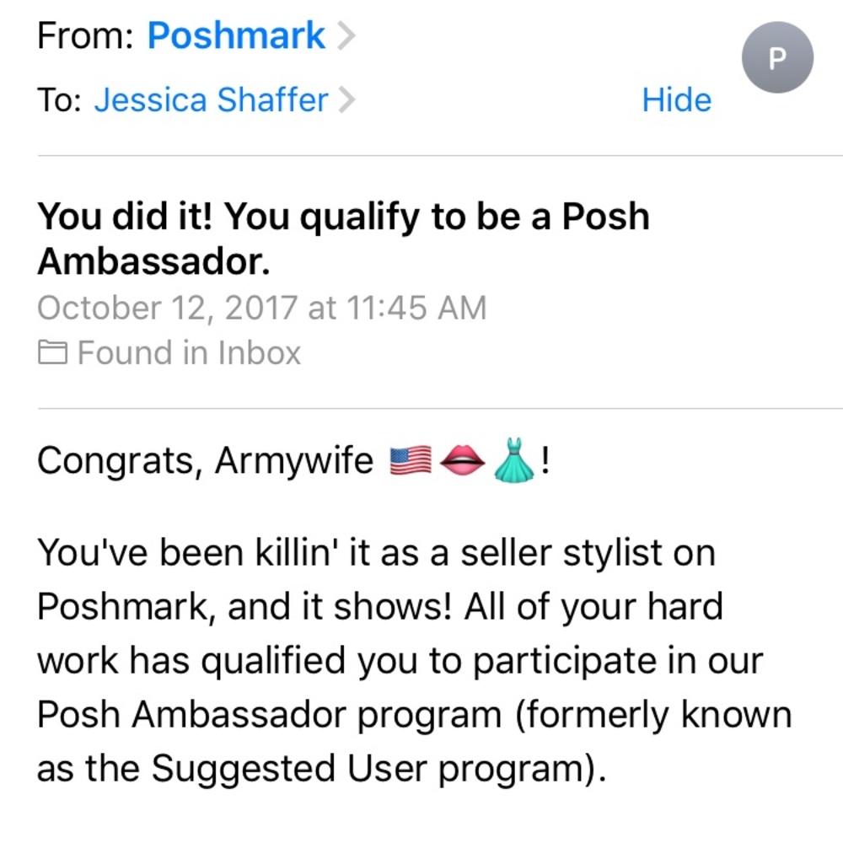
Task: Tap the teal dress emoji
Action: tap(513, 460)
